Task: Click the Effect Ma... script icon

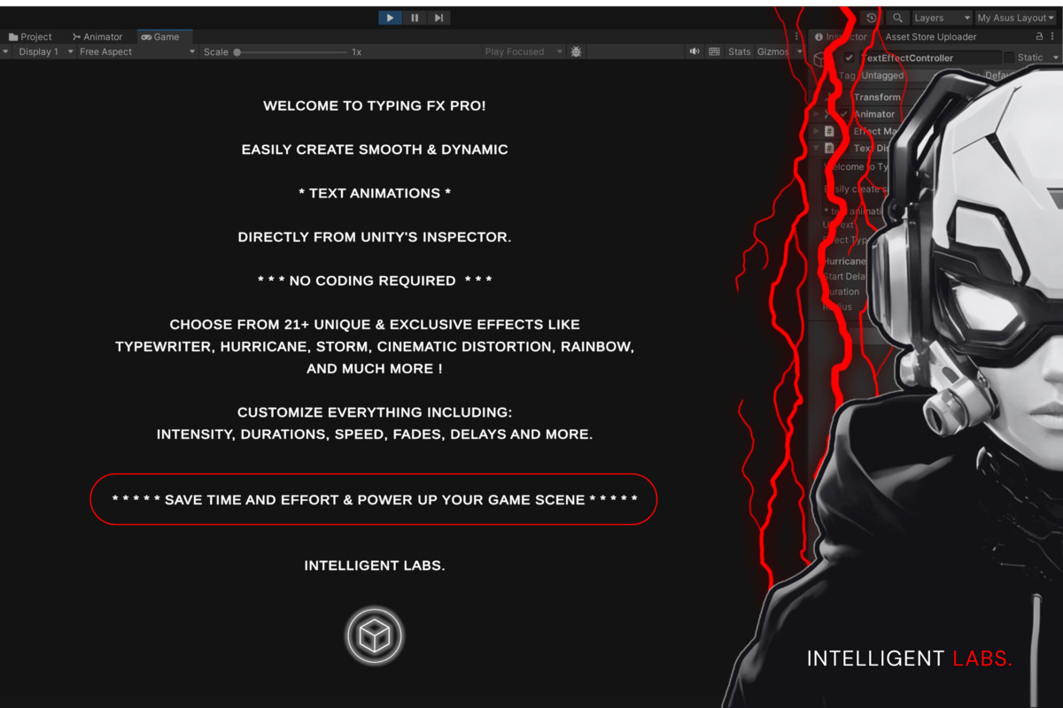Action: pos(829,131)
